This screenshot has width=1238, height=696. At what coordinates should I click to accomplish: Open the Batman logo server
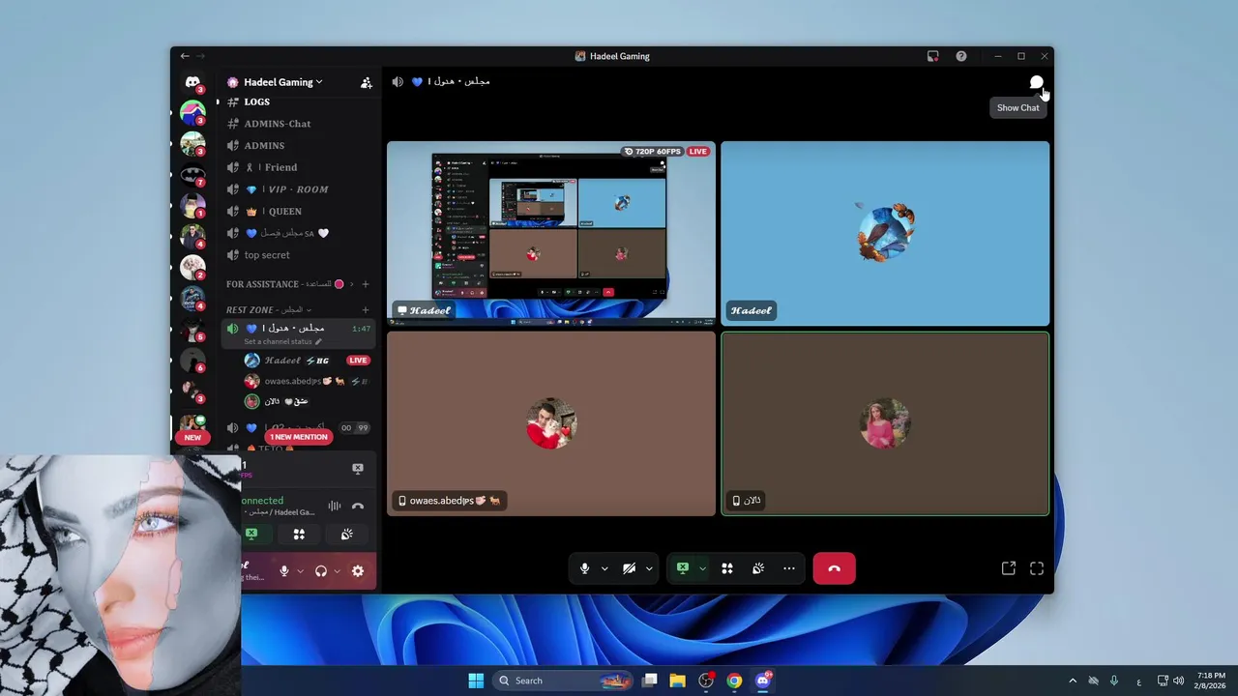coord(192,176)
